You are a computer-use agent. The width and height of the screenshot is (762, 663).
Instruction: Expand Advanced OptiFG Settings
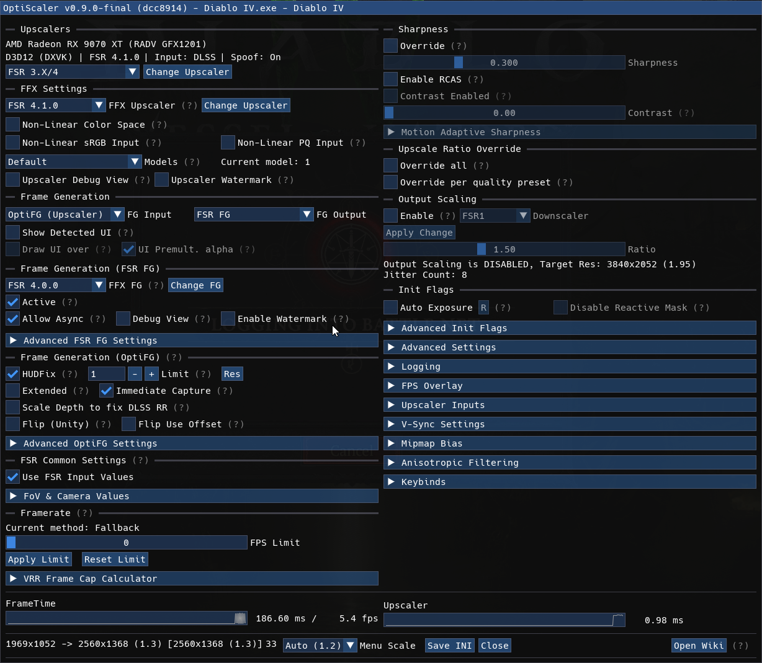pos(192,443)
